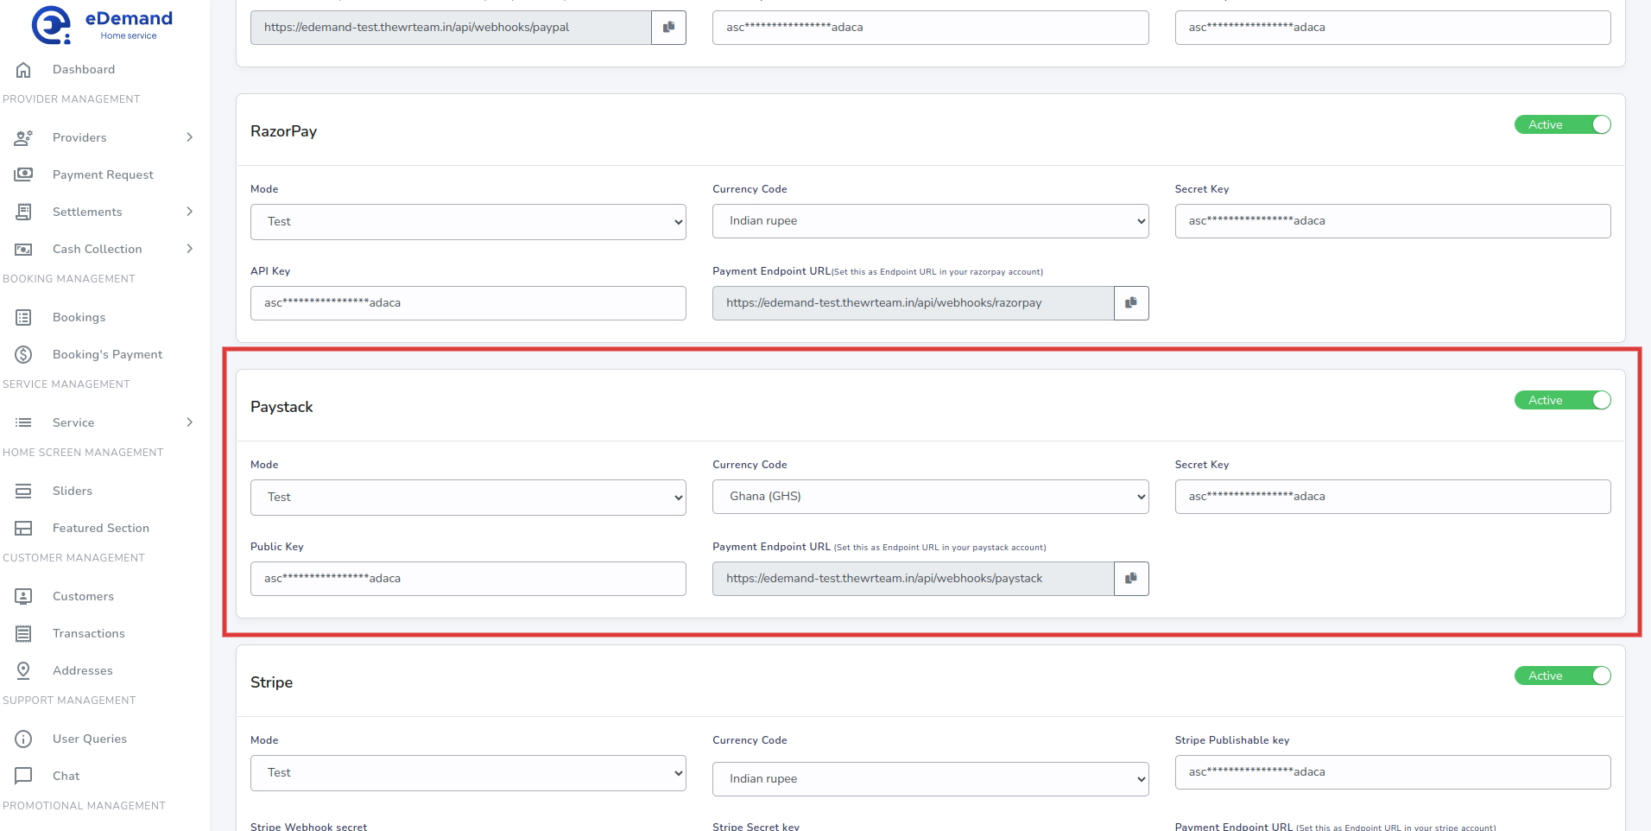Click the RazorPay endpoint URL field

coord(913,303)
